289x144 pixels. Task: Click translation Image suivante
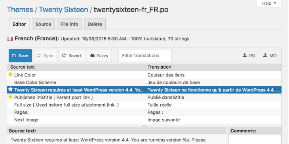click(x=164, y=120)
